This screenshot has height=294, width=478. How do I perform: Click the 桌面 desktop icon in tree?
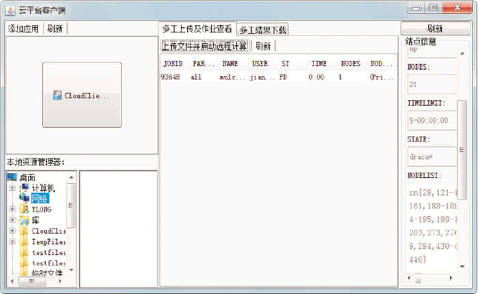[12, 178]
